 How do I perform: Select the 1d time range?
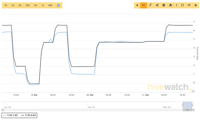pyautogui.click(x=13, y=5)
